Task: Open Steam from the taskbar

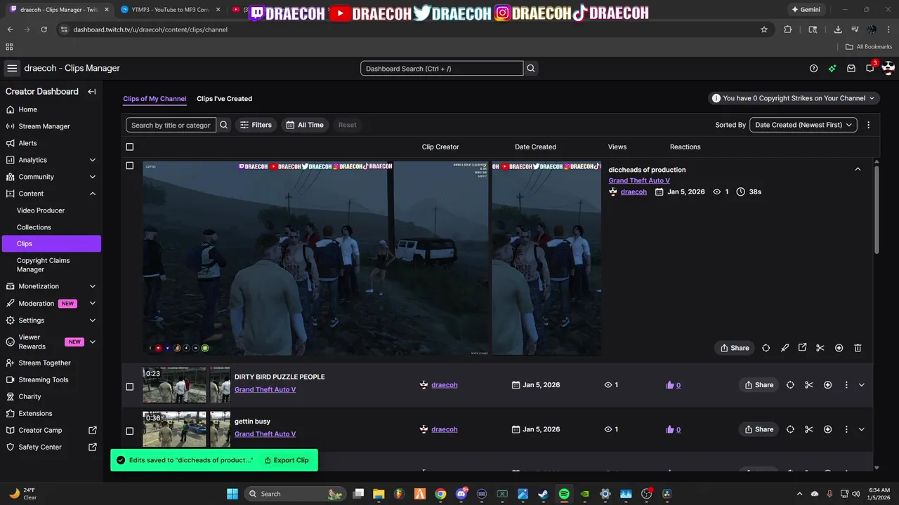Action: (x=544, y=494)
